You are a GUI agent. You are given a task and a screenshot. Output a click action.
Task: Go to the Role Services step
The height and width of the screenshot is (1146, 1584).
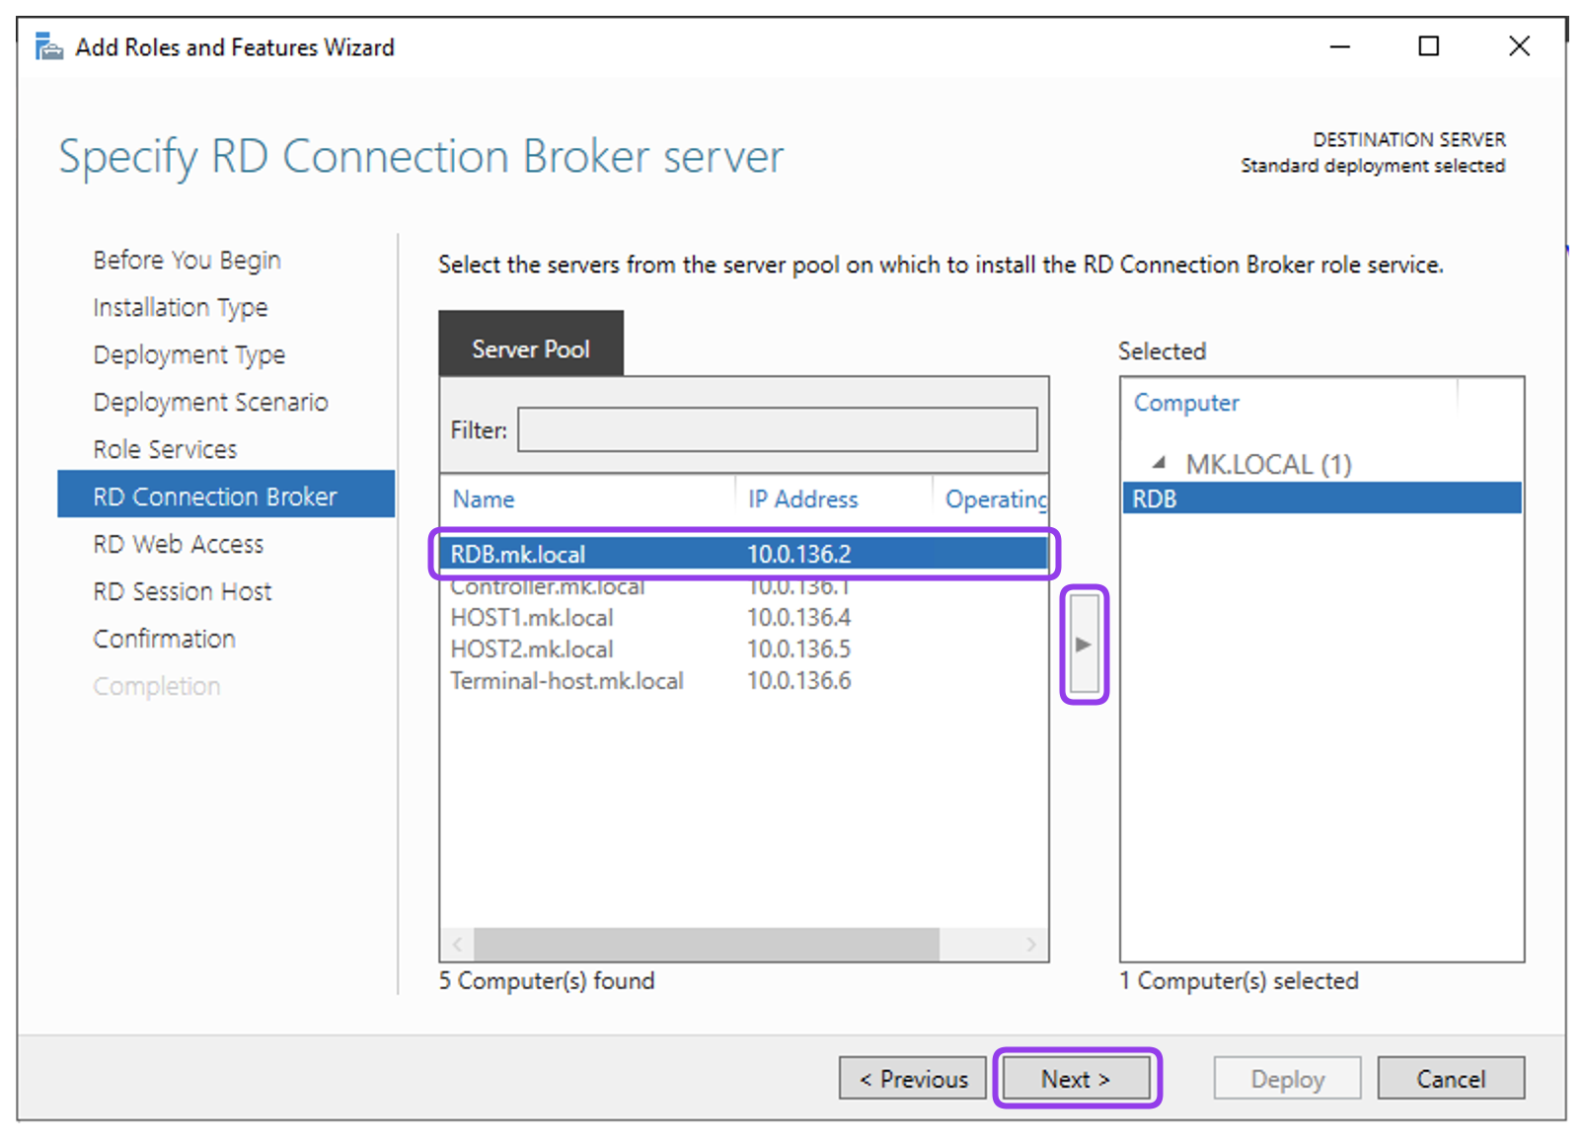tap(165, 450)
